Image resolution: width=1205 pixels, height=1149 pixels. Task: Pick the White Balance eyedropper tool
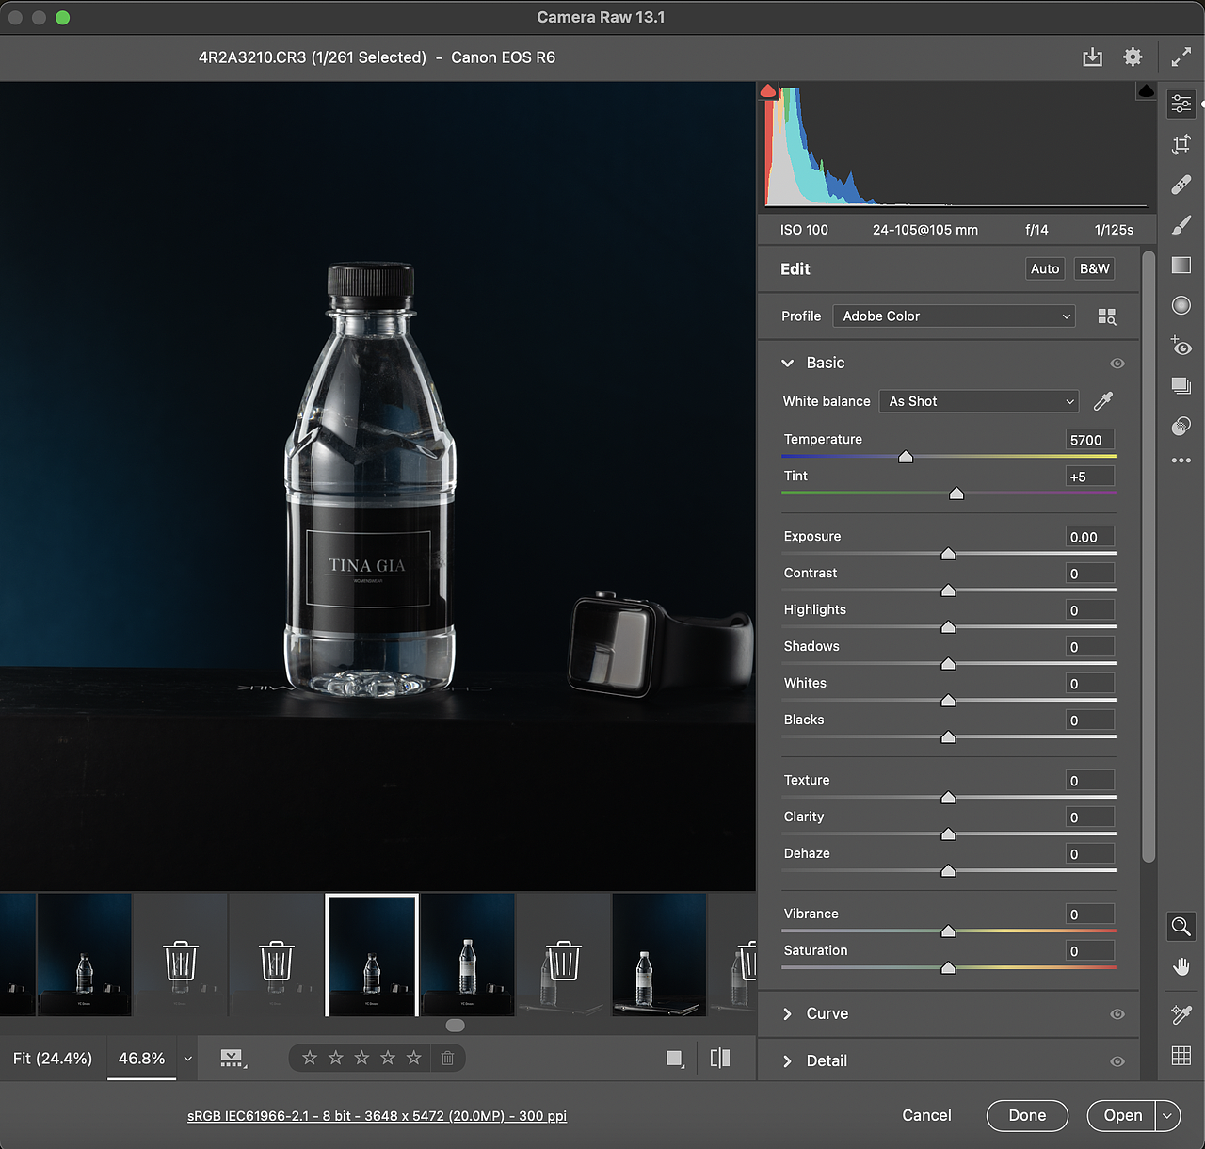pos(1103,401)
